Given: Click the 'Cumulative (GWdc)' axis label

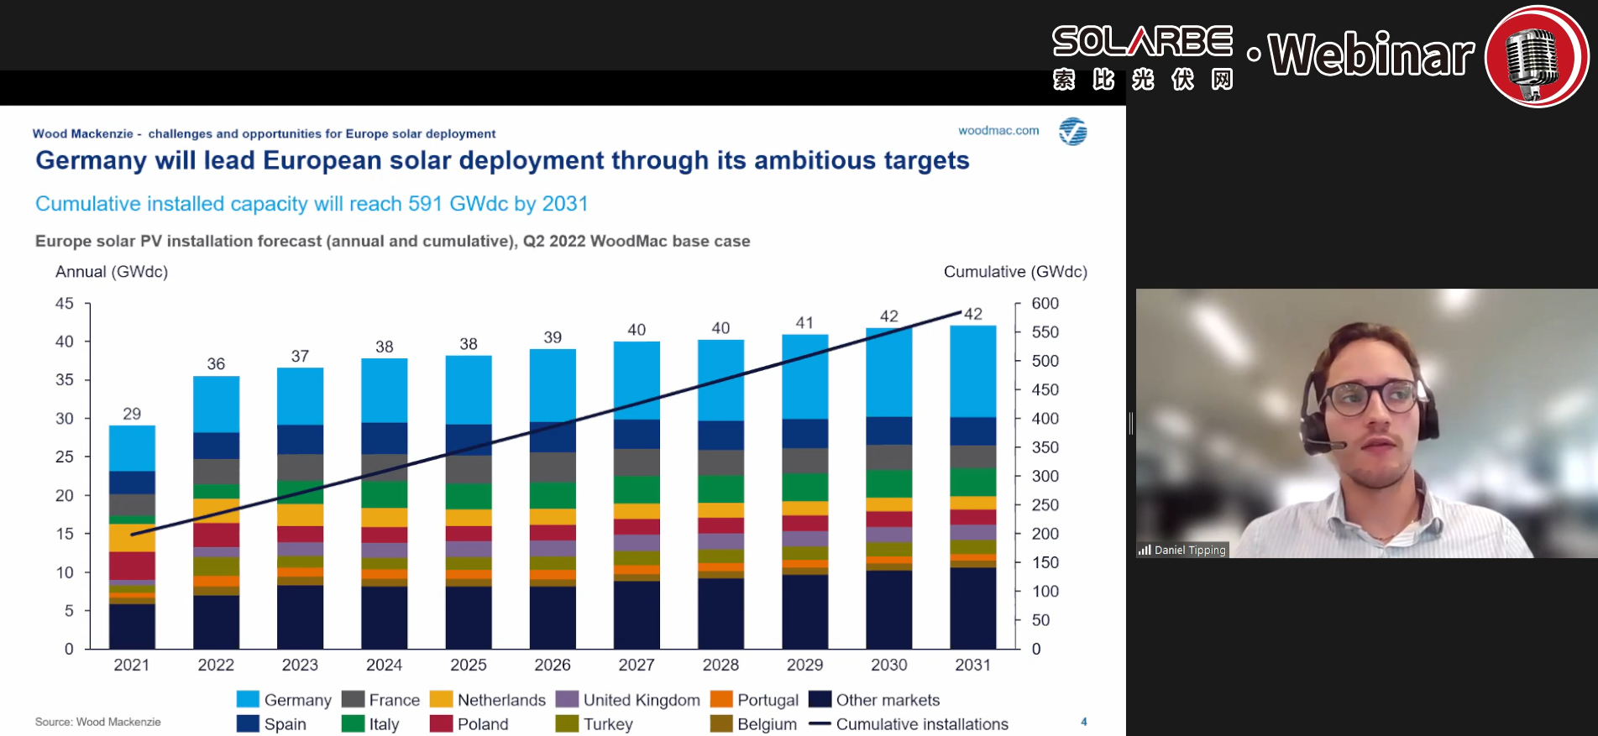Looking at the screenshot, I should point(1015,272).
